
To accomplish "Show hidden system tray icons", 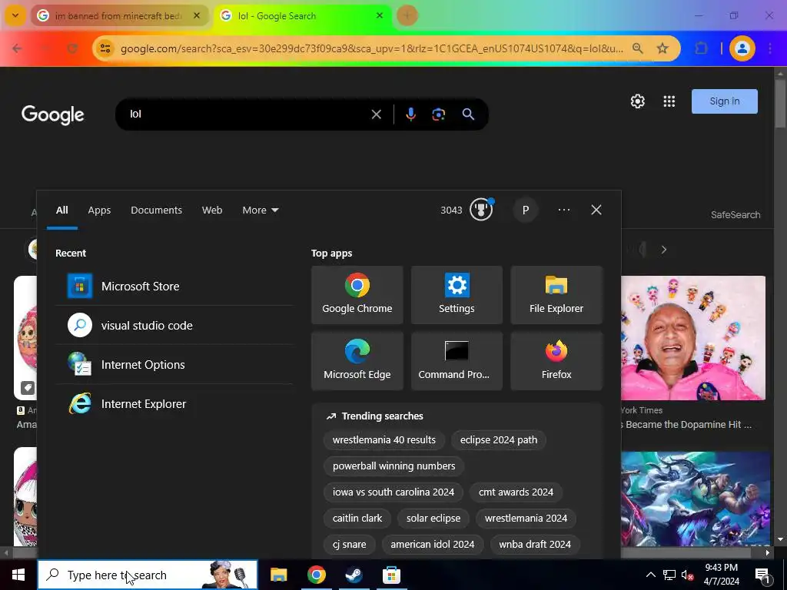I will [650, 575].
